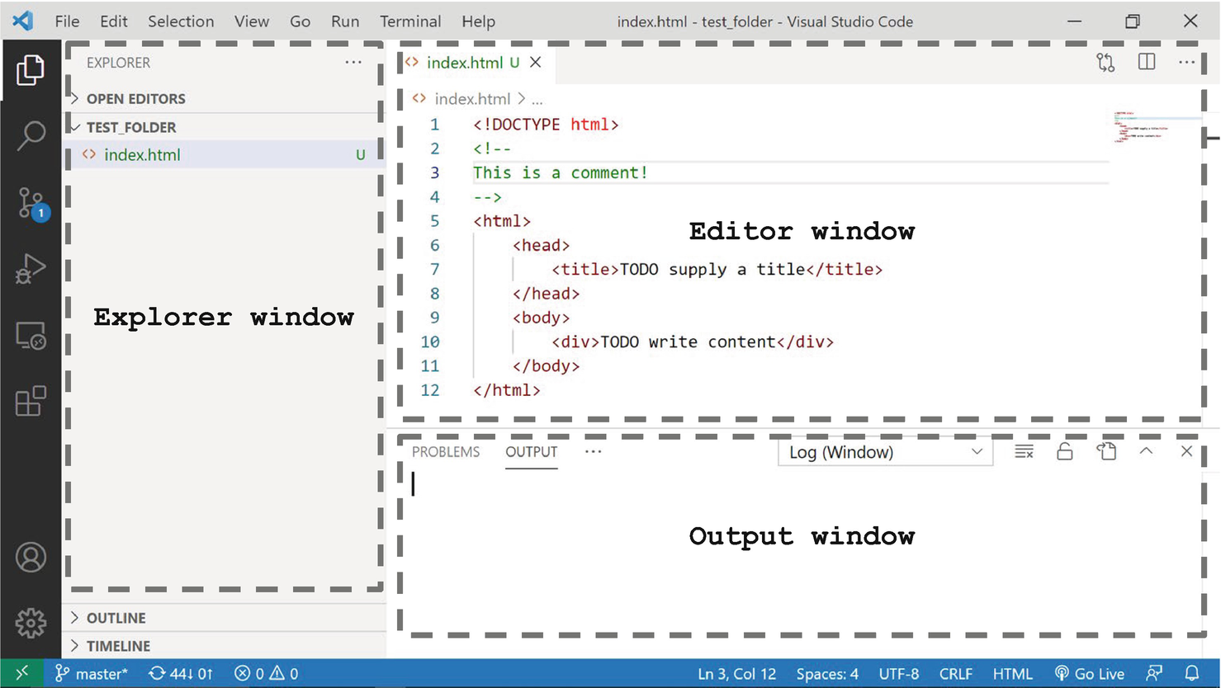Open the Log (Window) output channel dropdown
The width and height of the screenshot is (1221, 688).
pyautogui.click(x=884, y=451)
